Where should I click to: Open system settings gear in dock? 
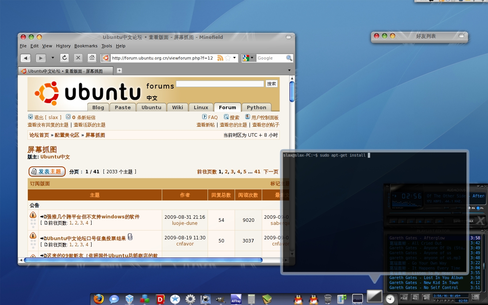click(190, 299)
